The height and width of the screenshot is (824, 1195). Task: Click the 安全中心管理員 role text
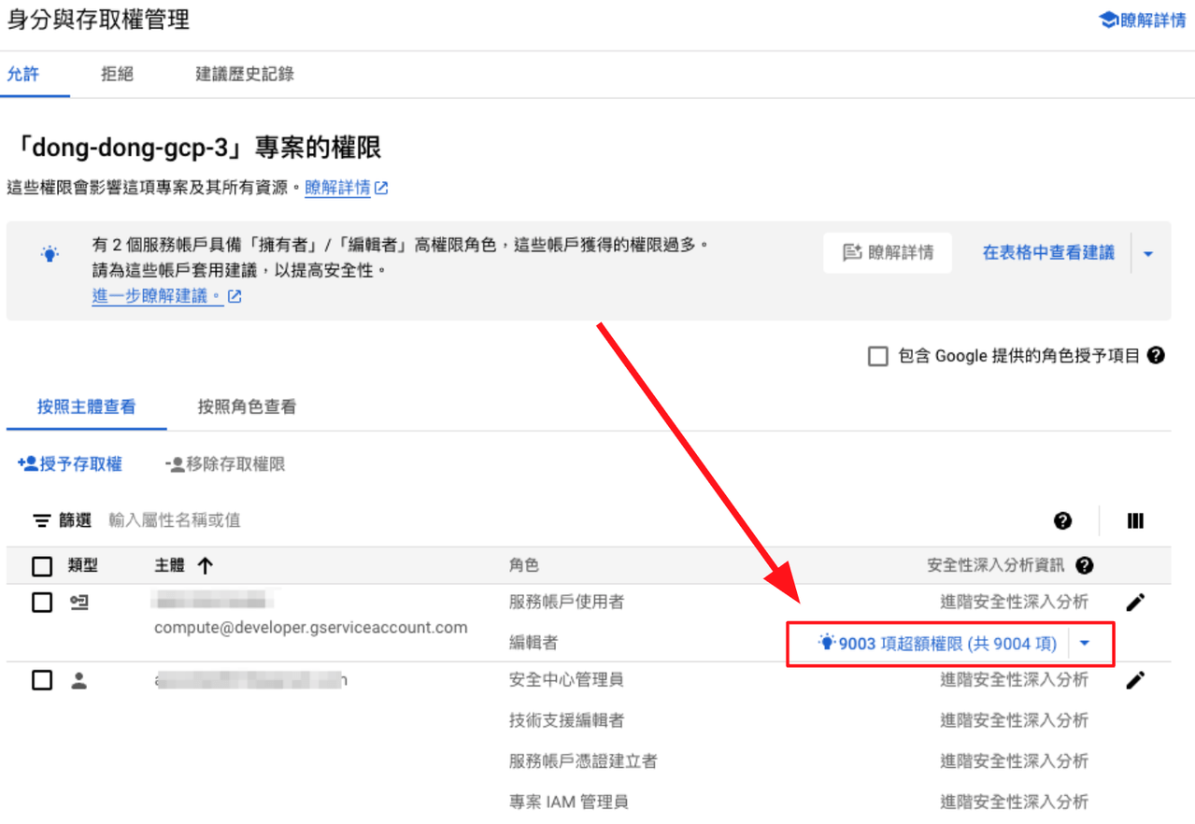coord(567,680)
